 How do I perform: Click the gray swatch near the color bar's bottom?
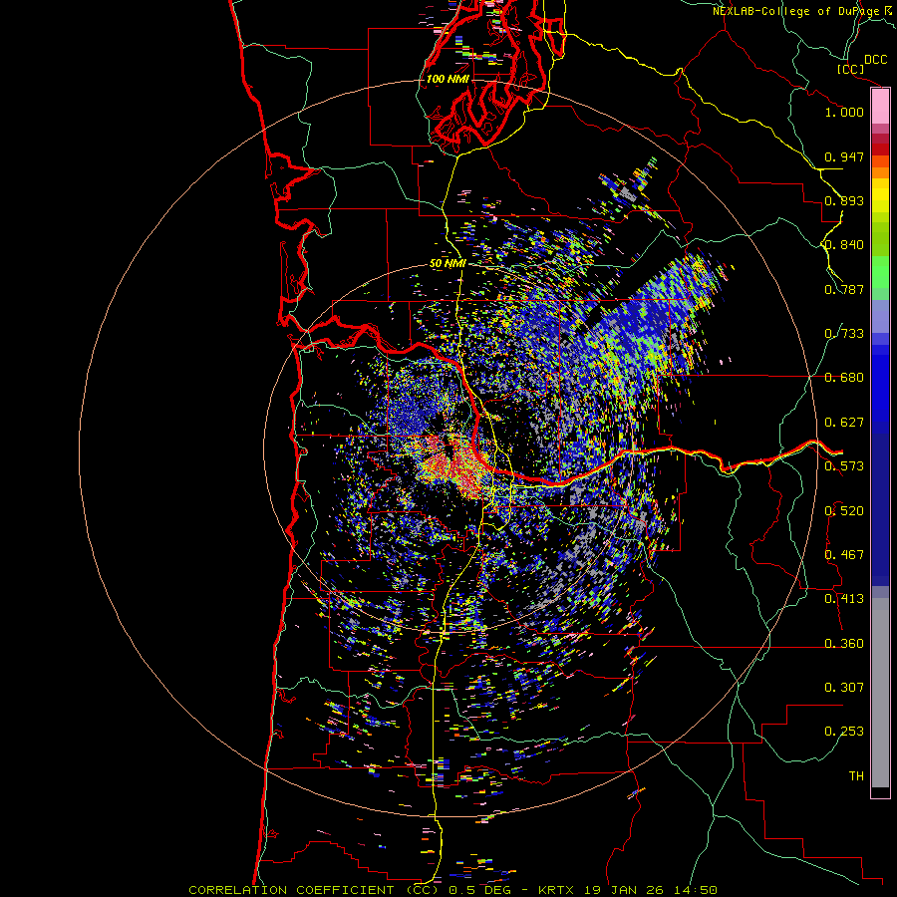[880, 693]
